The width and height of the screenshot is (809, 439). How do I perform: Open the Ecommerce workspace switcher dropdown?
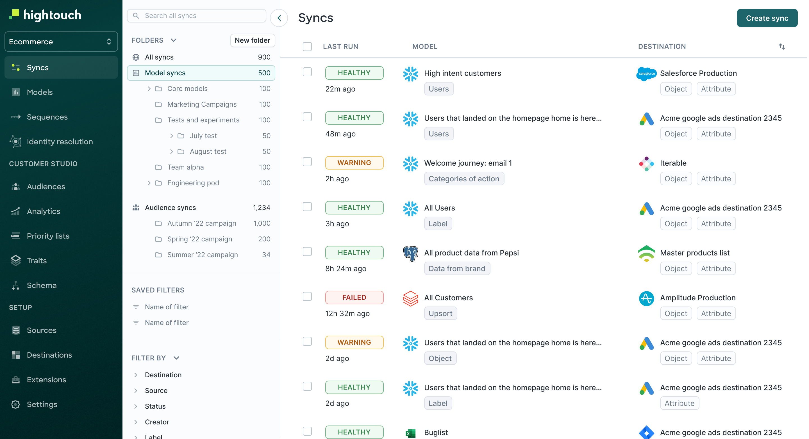[61, 42]
